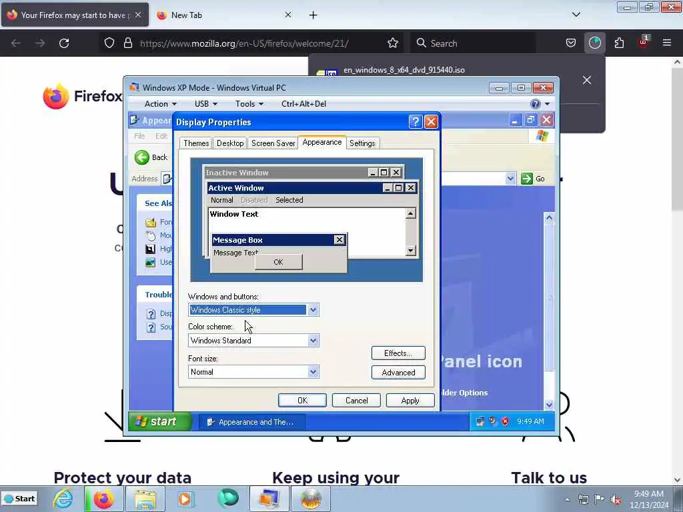
Task: Reload the Firefox page
Action: [64, 43]
